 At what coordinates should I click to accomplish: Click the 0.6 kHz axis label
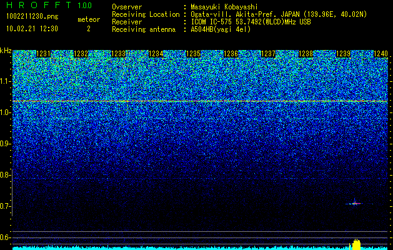(6, 237)
